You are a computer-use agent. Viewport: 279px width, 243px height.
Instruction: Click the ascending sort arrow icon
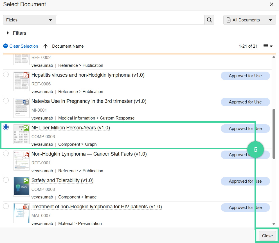[45, 46]
